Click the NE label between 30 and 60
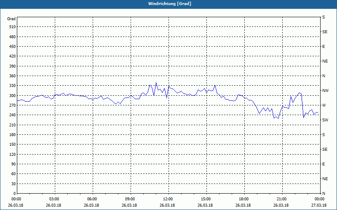 coord(325,179)
